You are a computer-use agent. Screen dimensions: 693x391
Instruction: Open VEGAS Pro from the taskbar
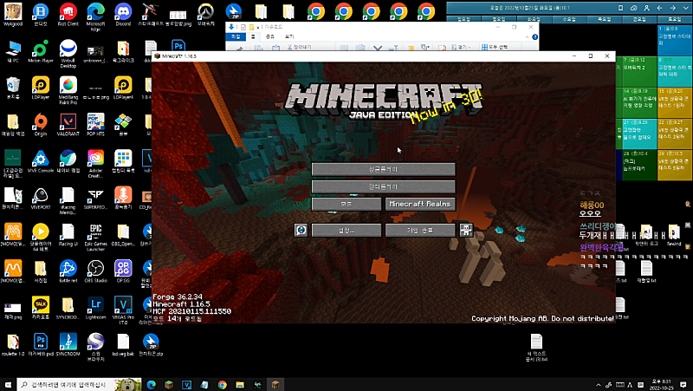click(x=186, y=384)
